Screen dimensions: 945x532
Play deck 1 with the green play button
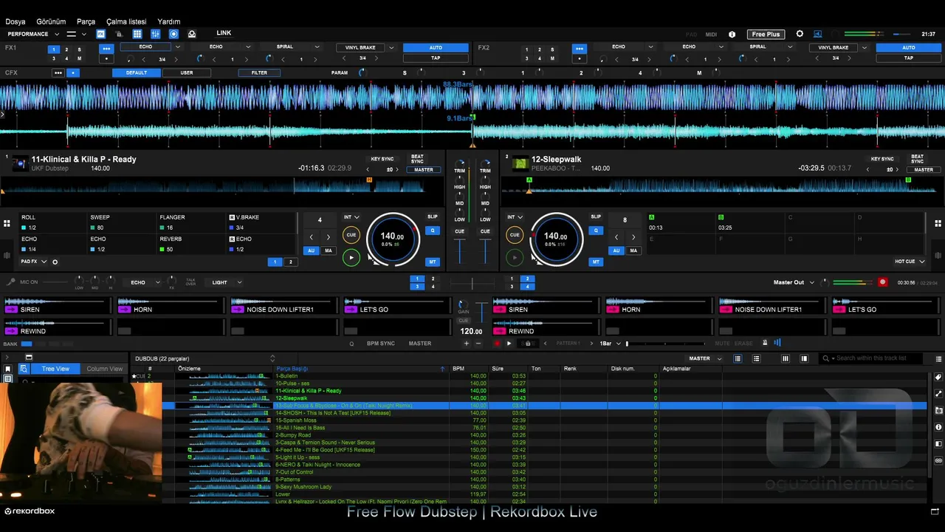(351, 257)
